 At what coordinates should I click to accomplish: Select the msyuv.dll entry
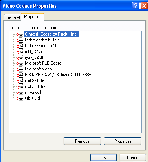pyautogui.click(x=33, y=92)
